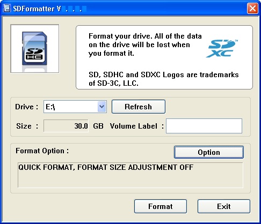Click the Volume Label input field
This screenshot has width=261, height=224.
click(204, 126)
